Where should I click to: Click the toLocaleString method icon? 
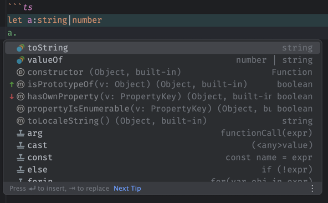[20, 121]
